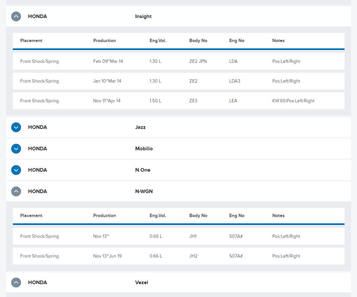357x297 pixels.
Task: Collapse the Honda Vezel section chevron
Action: [x=16, y=283]
